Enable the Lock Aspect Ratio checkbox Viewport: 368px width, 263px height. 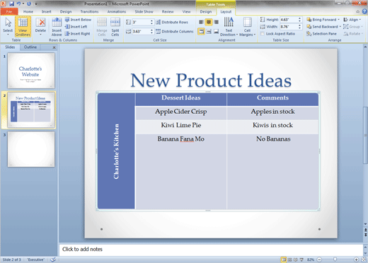click(x=262, y=34)
